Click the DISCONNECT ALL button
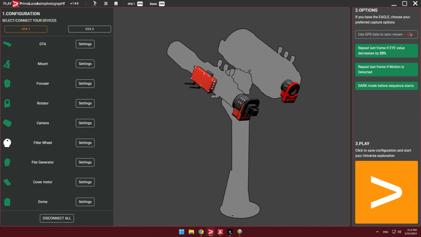Screen dimensions: 421x237 click(57, 218)
